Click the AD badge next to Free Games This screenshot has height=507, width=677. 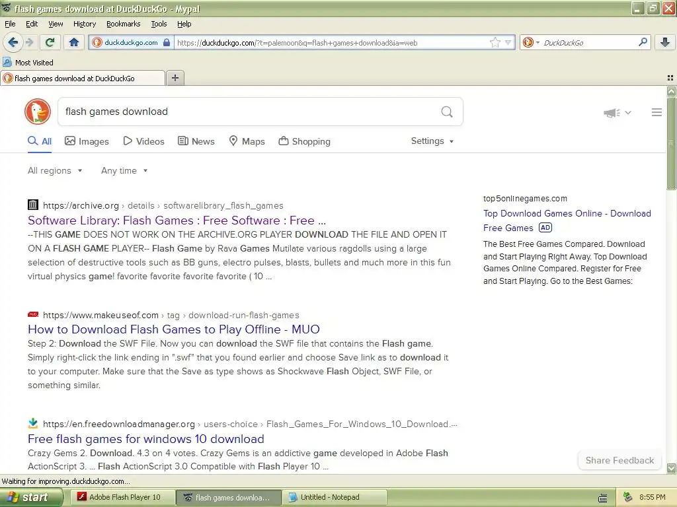(x=545, y=228)
